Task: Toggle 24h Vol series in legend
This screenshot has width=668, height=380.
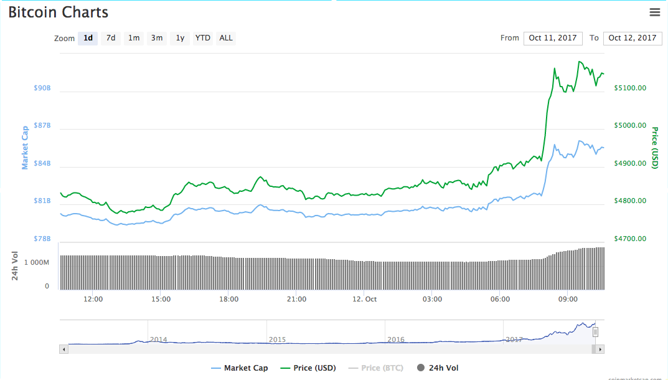Action: point(438,368)
